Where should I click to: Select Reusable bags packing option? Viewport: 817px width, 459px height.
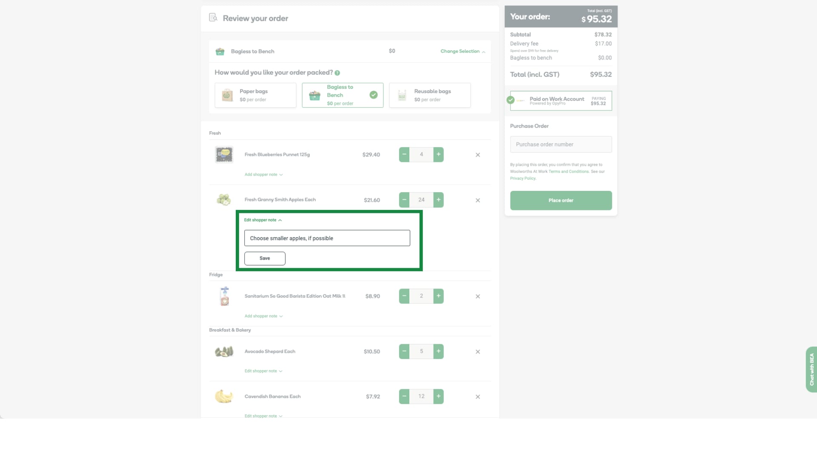click(430, 95)
